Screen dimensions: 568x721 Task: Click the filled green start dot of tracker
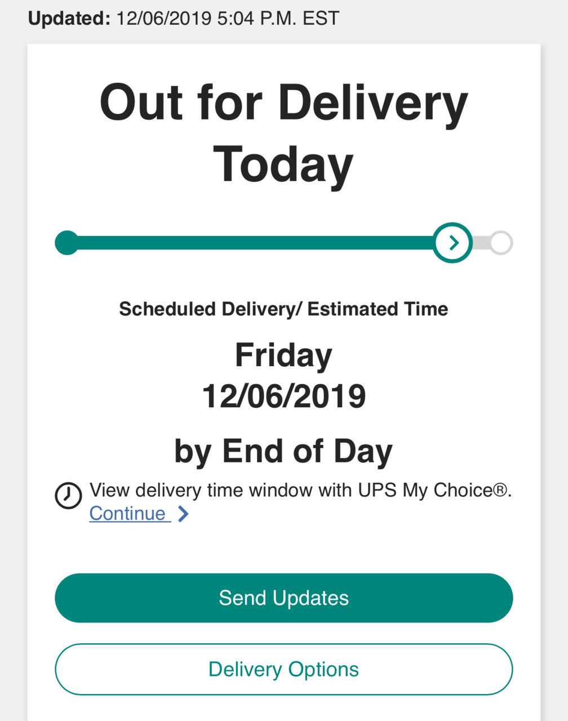coord(67,243)
